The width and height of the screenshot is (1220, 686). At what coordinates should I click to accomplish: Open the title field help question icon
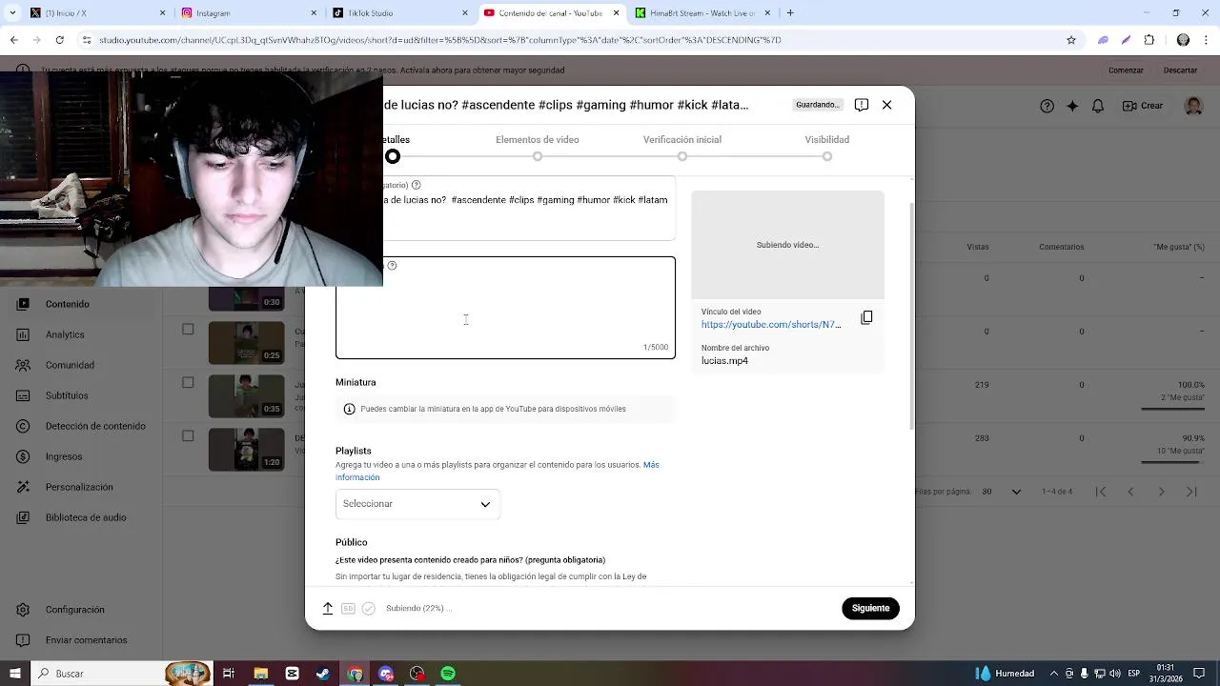point(416,185)
